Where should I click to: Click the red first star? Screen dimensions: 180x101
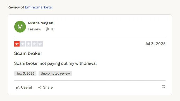click(17, 44)
